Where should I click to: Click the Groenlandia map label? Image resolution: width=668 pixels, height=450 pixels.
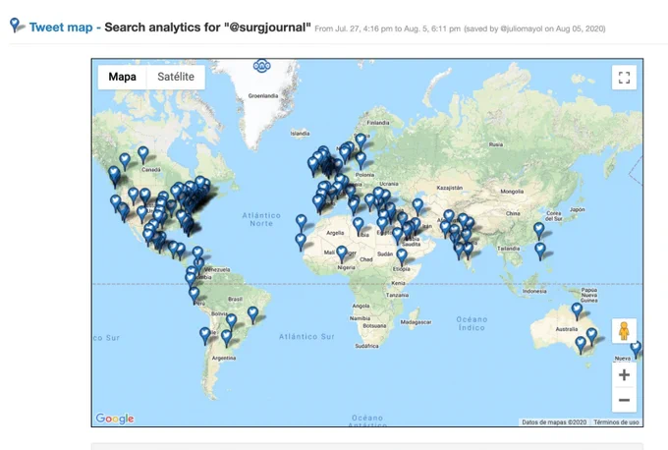click(263, 96)
